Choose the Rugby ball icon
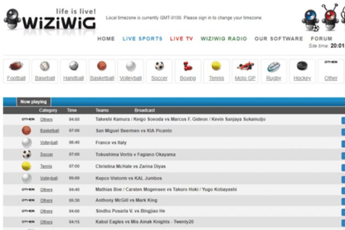 tap(274, 67)
